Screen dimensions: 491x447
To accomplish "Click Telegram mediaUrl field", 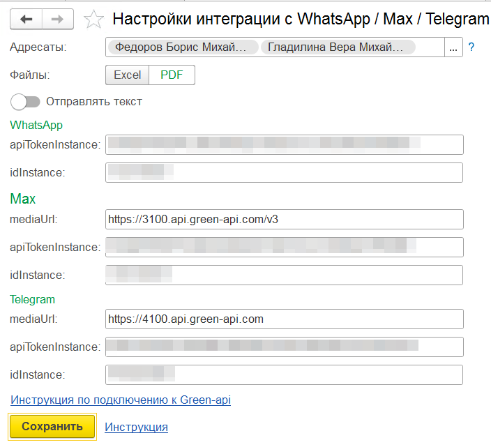I will click(285, 319).
